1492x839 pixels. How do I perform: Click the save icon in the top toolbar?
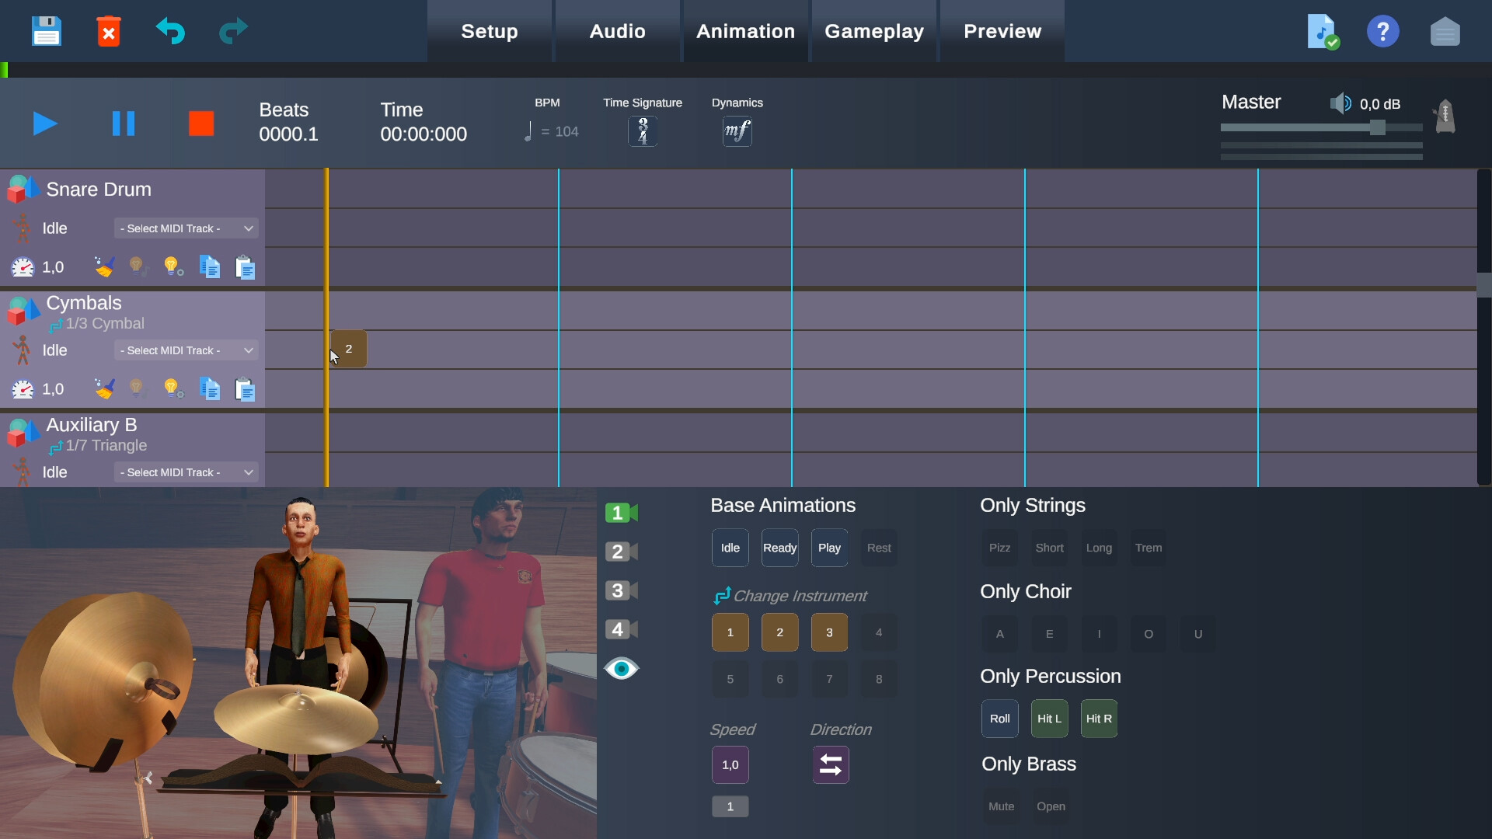click(46, 31)
